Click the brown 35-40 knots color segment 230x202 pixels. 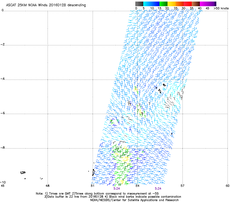196,4
